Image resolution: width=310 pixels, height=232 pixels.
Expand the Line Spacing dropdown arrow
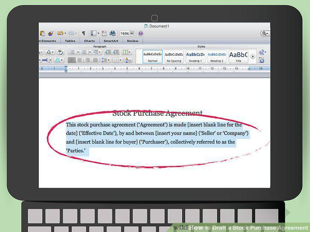[109, 60]
